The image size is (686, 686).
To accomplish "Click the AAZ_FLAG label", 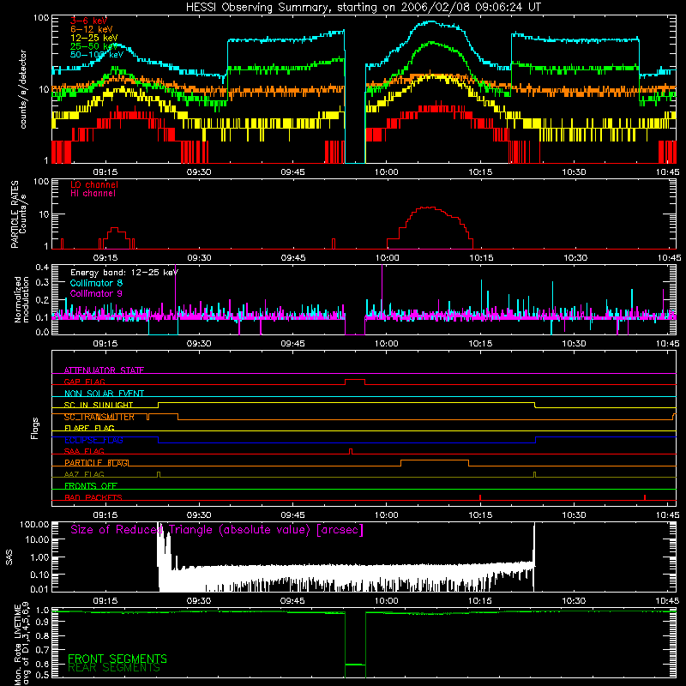I will tap(84, 474).
